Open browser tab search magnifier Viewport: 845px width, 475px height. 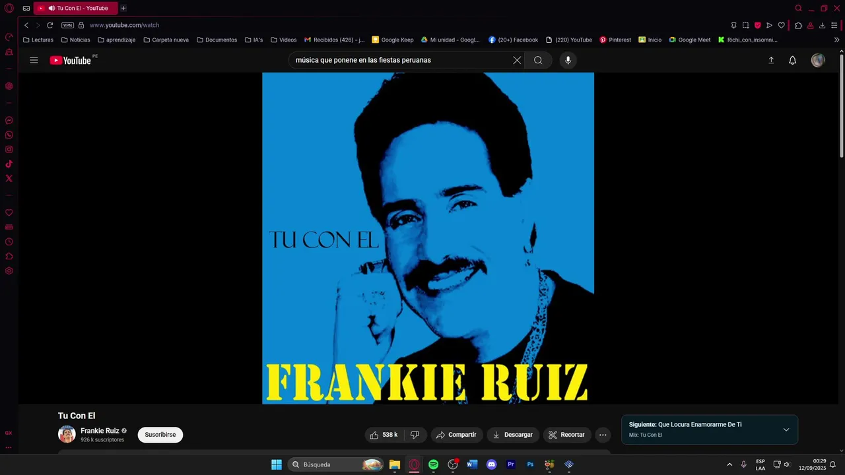(x=798, y=8)
